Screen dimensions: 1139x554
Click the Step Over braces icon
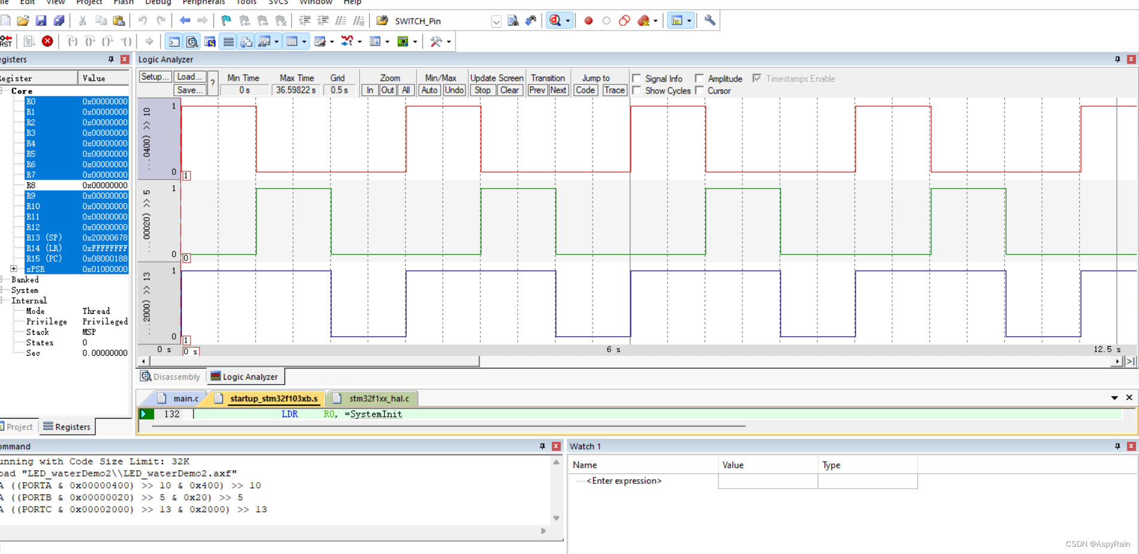pos(90,41)
